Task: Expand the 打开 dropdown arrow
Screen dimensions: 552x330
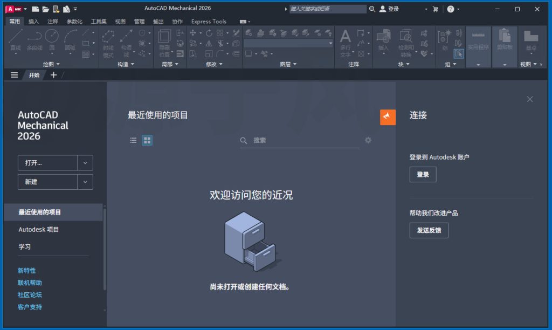Action: (x=85, y=163)
